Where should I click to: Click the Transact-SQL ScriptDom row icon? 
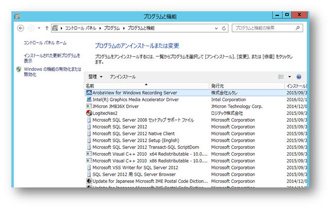(89, 147)
